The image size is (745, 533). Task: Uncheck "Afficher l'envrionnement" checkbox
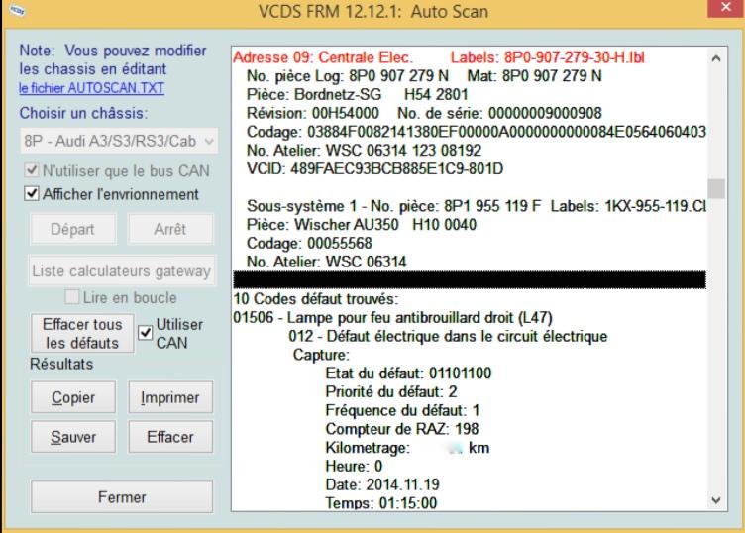pos(32,194)
